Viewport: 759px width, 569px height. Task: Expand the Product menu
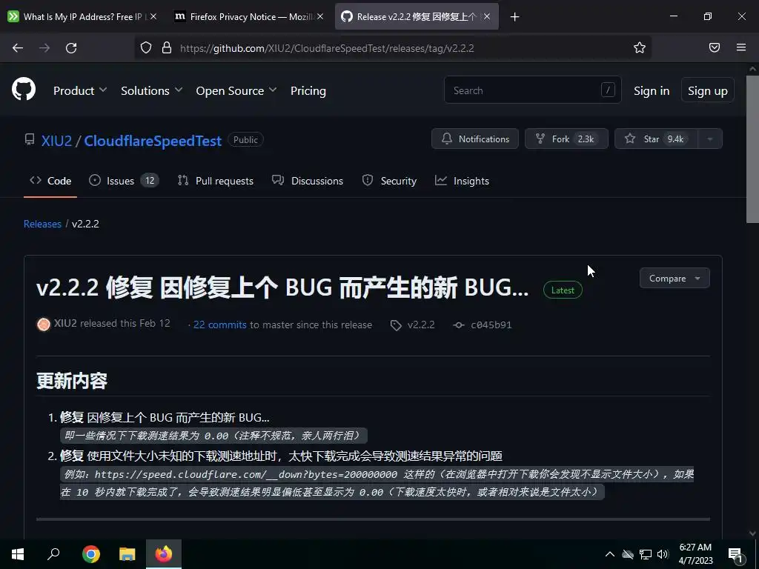pyautogui.click(x=80, y=91)
